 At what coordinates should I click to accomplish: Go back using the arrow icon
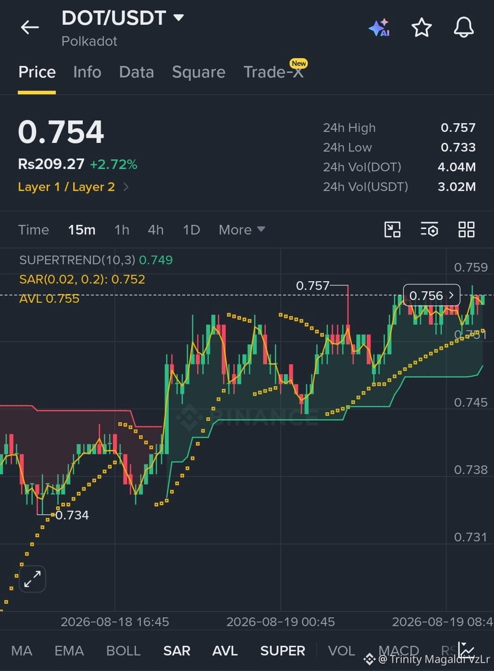[30, 27]
